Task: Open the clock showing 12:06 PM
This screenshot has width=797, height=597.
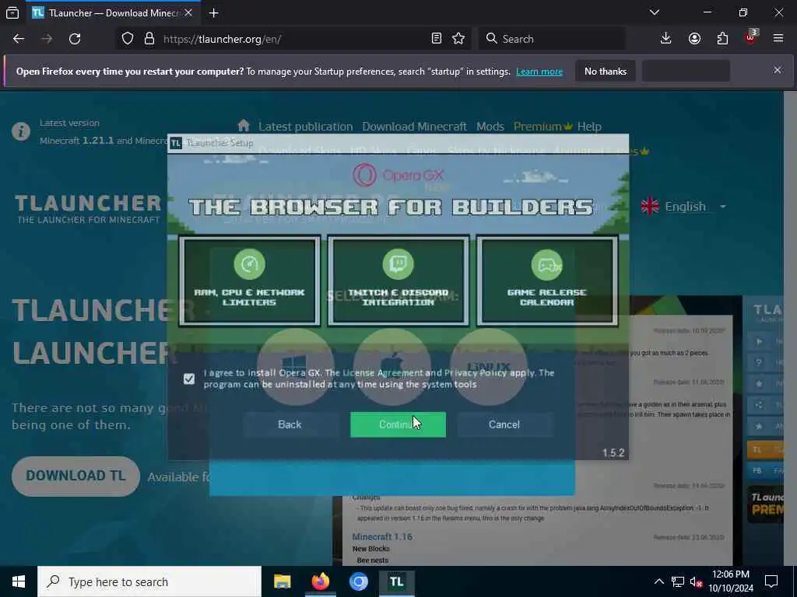Action: [731, 581]
